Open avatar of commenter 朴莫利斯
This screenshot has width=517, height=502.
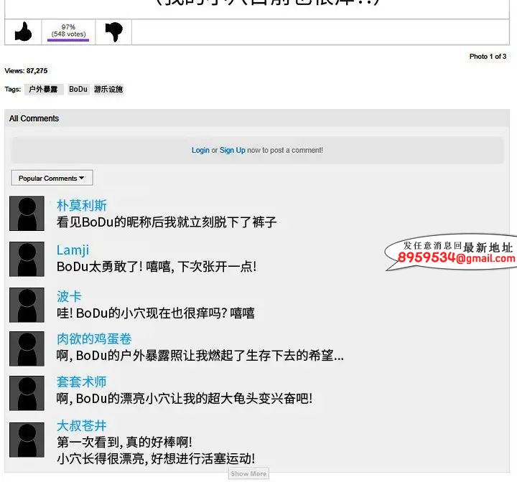27,214
